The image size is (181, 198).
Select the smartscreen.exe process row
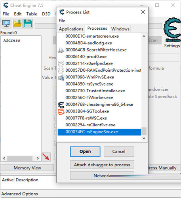[x=99, y=36]
